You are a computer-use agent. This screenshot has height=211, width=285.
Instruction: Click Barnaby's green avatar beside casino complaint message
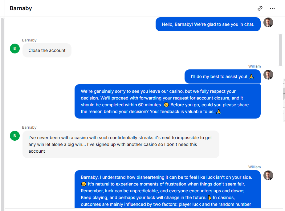coord(15,136)
